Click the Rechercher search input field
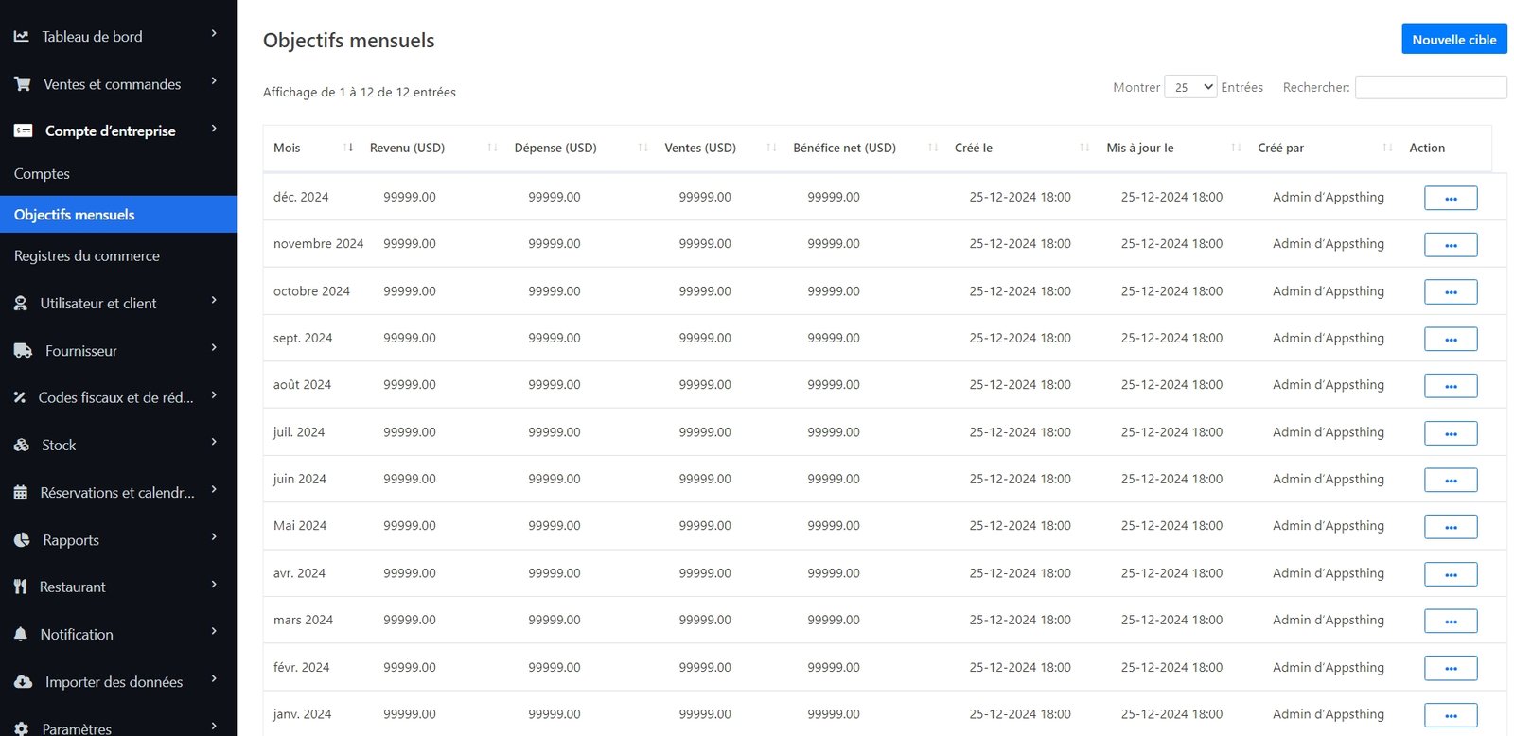The width and height of the screenshot is (1514, 736). pos(1430,87)
